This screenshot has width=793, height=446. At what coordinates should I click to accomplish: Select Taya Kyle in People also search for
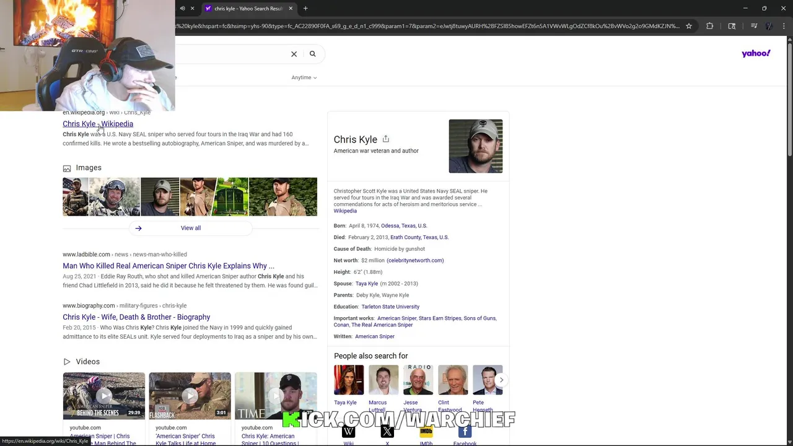pos(349,380)
